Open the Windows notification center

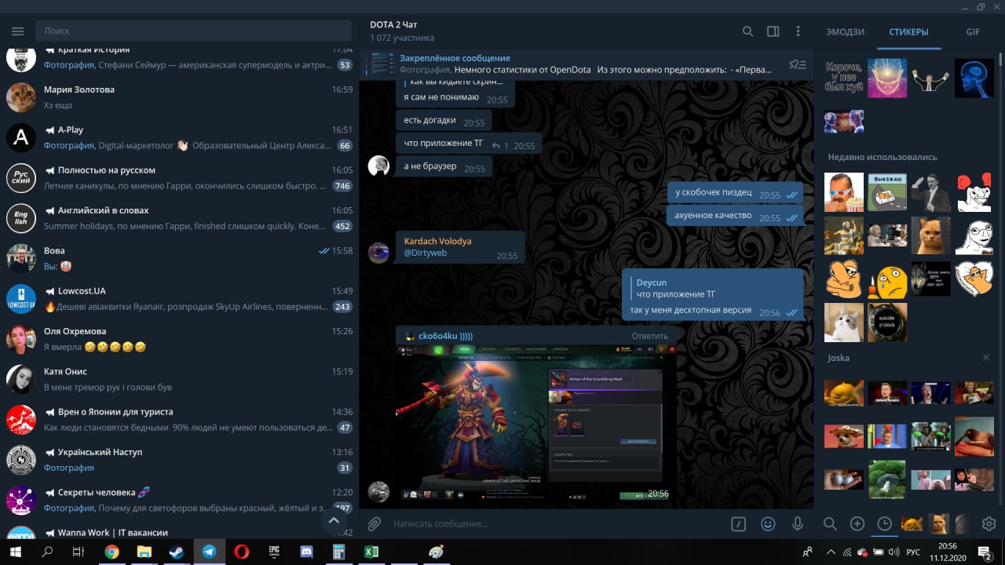coord(983,552)
